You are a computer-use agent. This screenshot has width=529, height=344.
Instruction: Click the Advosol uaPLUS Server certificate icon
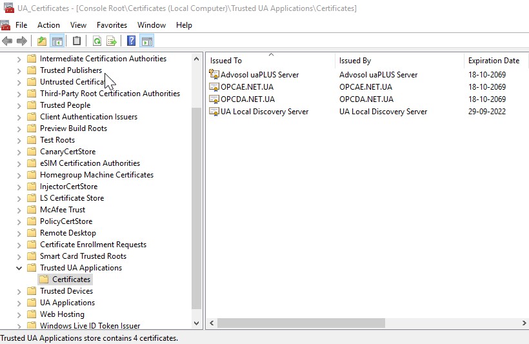click(214, 74)
